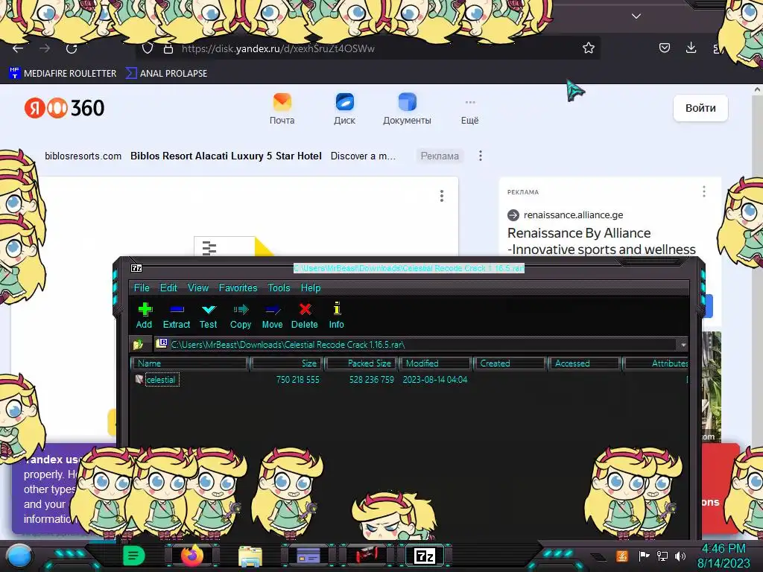Viewport: 763px width, 572px height.
Task: Sort by Packed Size column header
Action: pyautogui.click(x=361, y=363)
